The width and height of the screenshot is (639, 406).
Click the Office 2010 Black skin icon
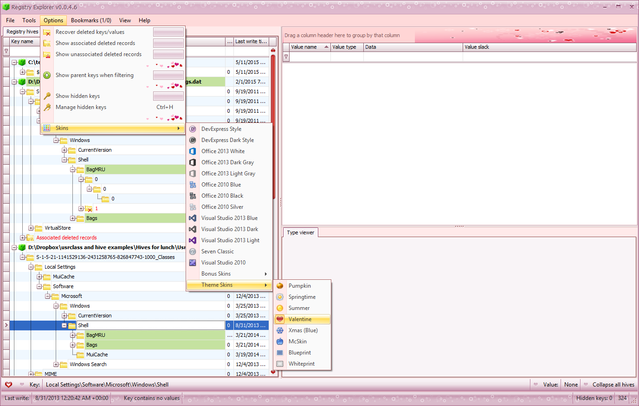193,196
